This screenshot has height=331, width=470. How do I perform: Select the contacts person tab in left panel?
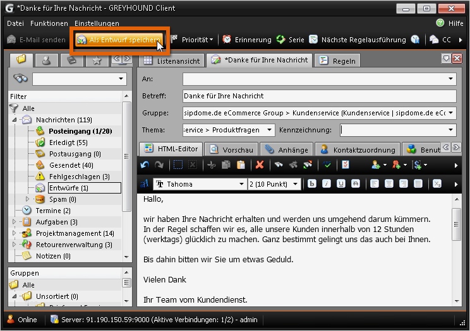pos(46,61)
